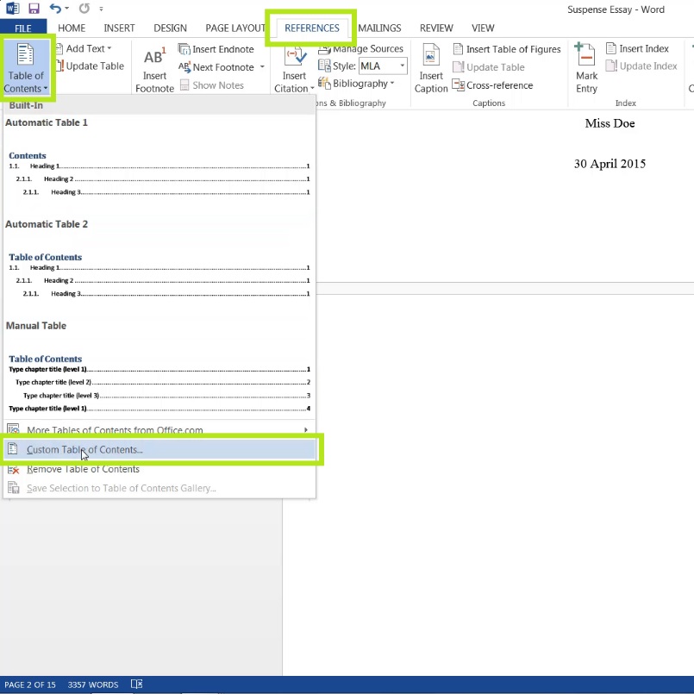Switch to the VIEW tab
The width and height of the screenshot is (694, 694).
[x=483, y=28]
